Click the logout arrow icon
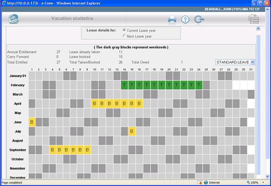This screenshot has width=271, height=186. pyautogui.click(x=199, y=19)
